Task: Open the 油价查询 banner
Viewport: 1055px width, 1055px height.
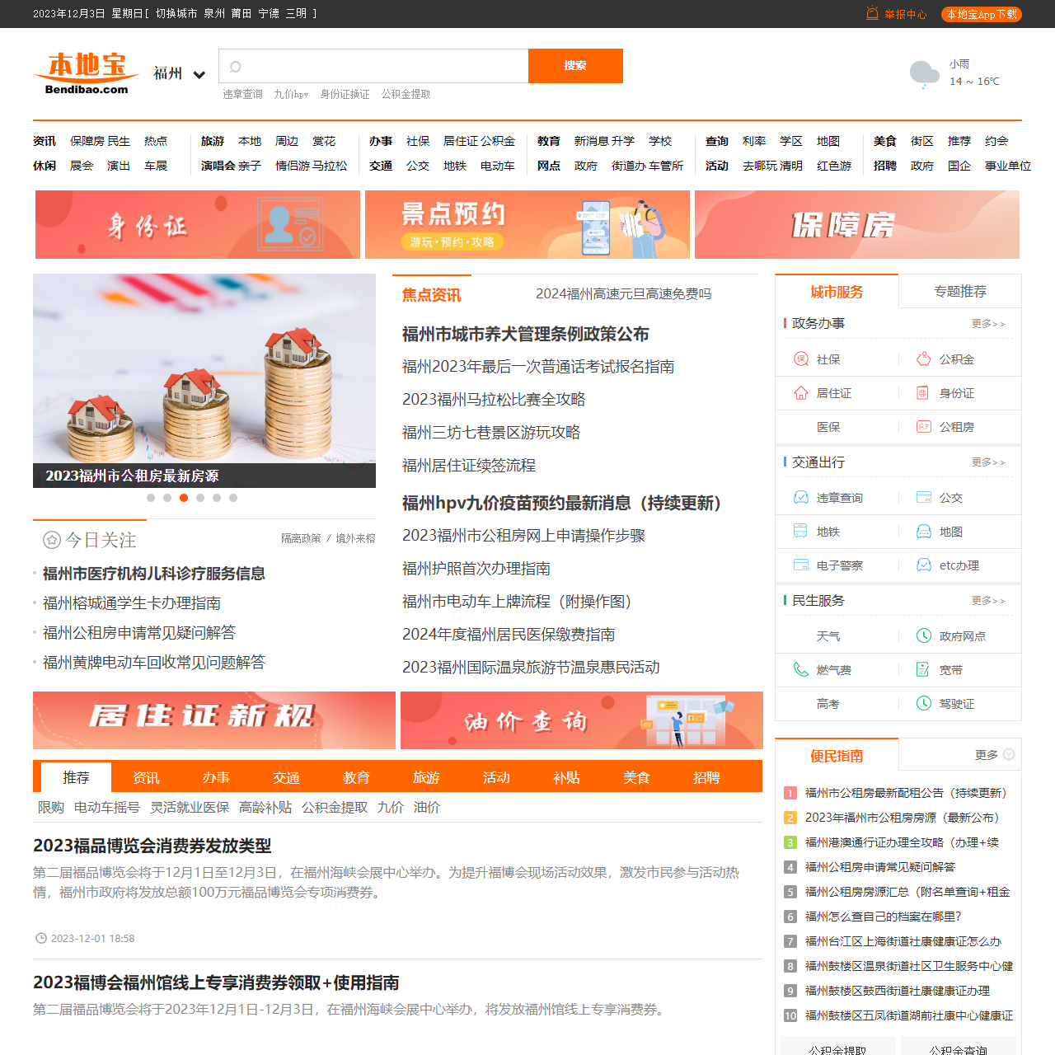Action: click(x=582, y=720)
